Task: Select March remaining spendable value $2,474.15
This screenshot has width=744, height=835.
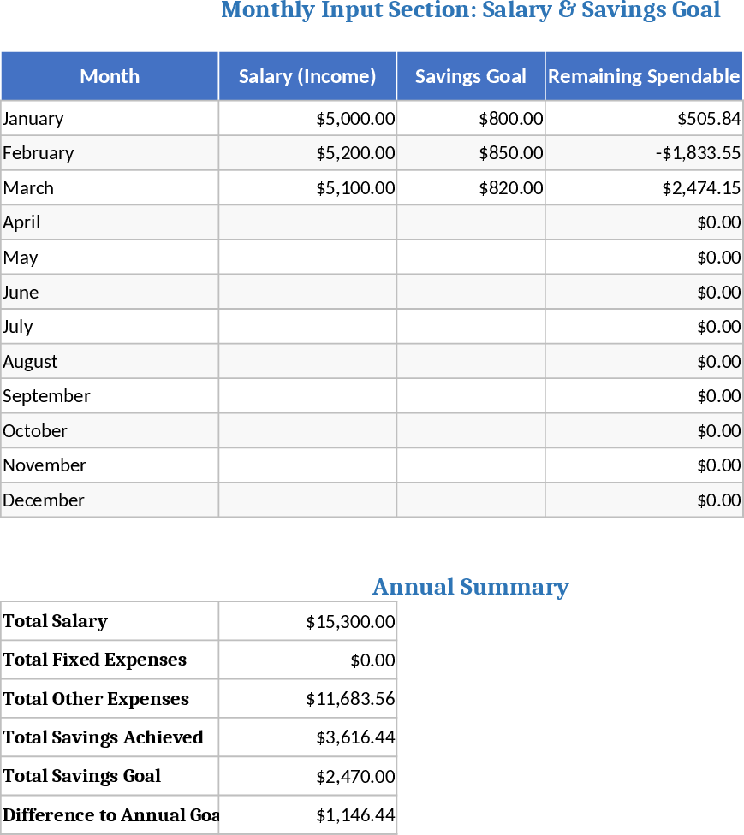Action: click(643, 188)
